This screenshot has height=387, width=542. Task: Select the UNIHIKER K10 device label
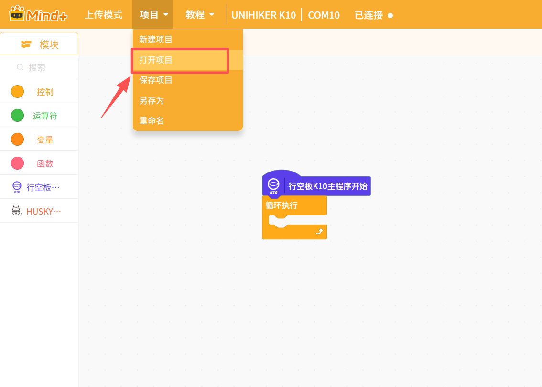pos(263,15)
